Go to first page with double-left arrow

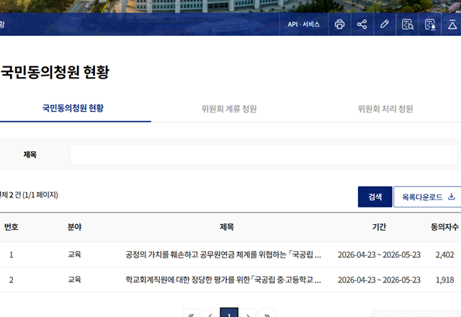(x=192, y=313)
